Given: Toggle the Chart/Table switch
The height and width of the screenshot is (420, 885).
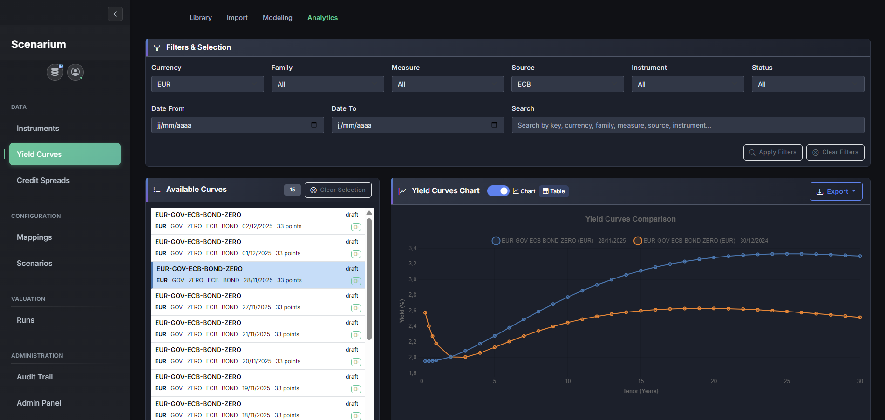Looking at the screenshot, I should click(498, 191).
